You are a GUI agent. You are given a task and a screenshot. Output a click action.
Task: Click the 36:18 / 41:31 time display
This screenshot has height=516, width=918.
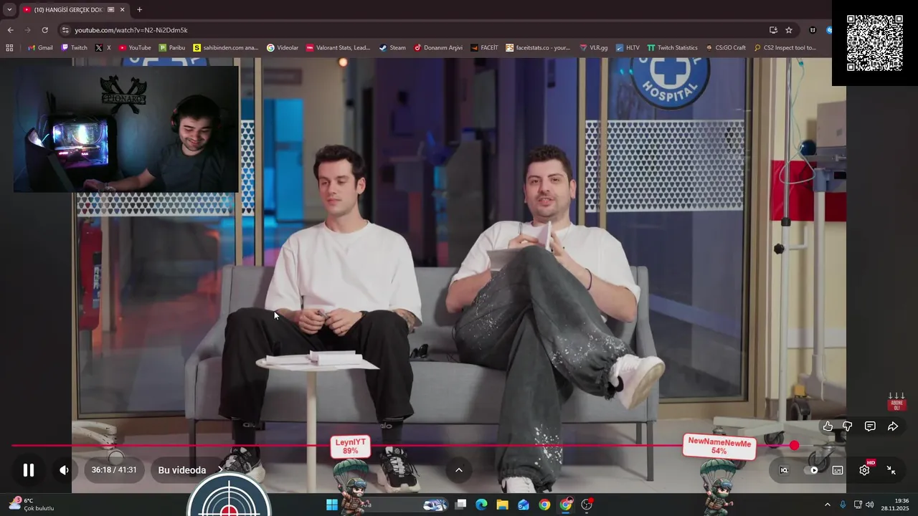tap(114, 470)
